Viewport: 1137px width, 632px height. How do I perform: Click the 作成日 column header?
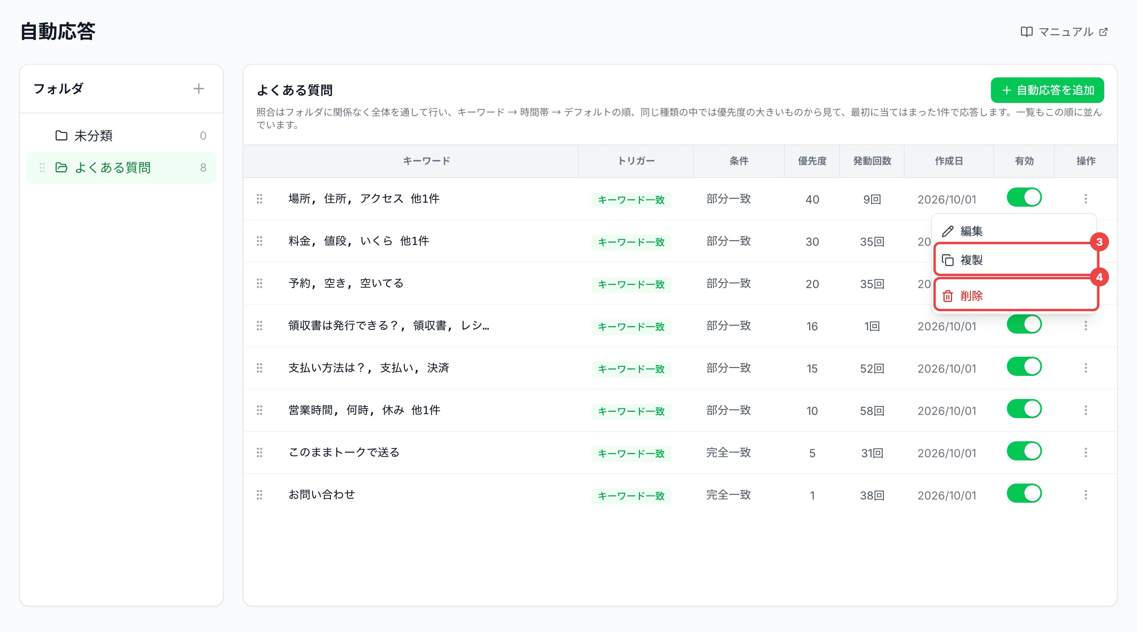pos(949,162)
